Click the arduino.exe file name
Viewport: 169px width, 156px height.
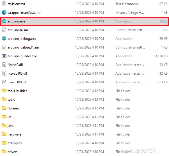pyautogui.click(x=16, y=21)
